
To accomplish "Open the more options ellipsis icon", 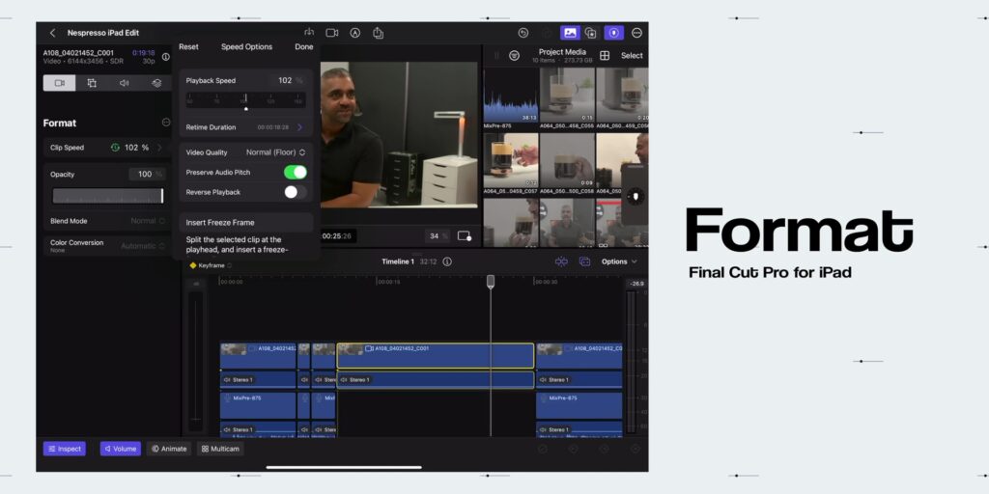I will pyautogui.click(x=636, y=33).
